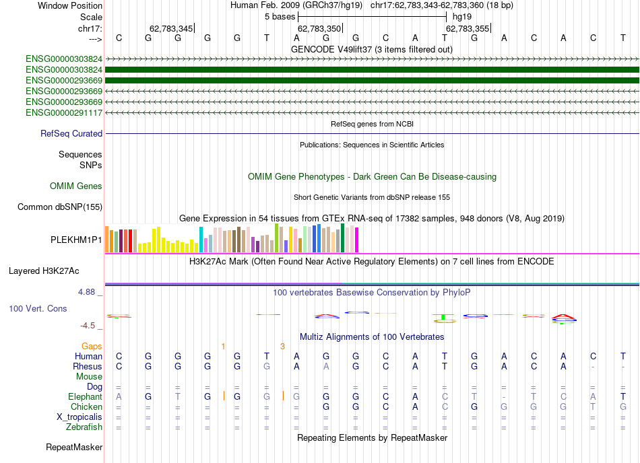Click the cyan bar in GTEx chart
This screenshot has width=640, height=463.
[201, 240]
